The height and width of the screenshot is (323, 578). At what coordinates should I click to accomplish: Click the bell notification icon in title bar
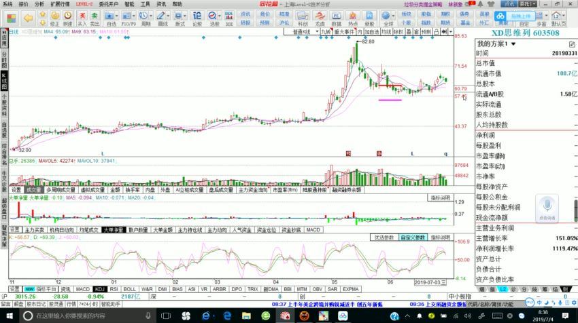pos(481,4)
